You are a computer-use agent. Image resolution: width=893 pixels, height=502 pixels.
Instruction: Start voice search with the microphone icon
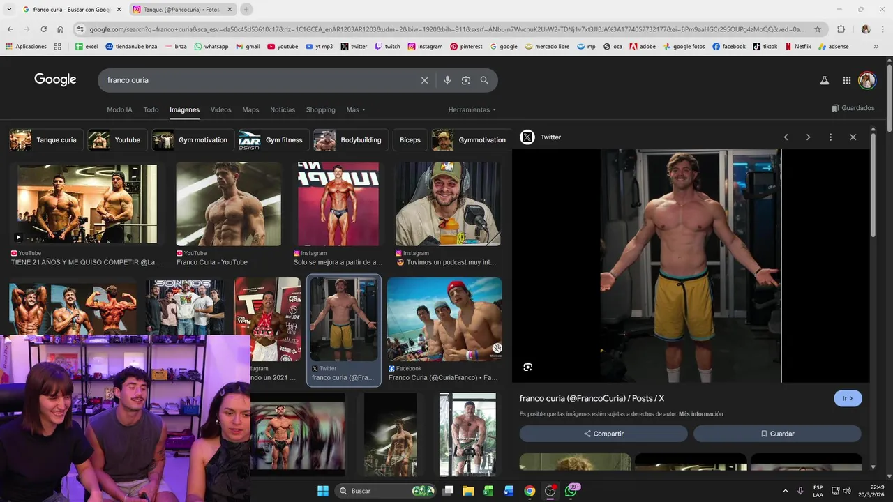(447, 80)
